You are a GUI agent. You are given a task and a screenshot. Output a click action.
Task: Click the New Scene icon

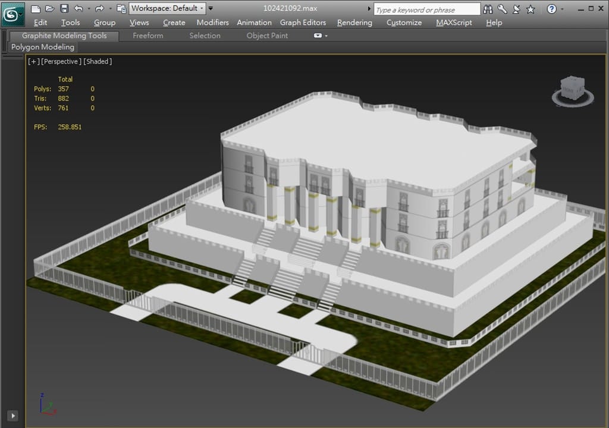36,9
